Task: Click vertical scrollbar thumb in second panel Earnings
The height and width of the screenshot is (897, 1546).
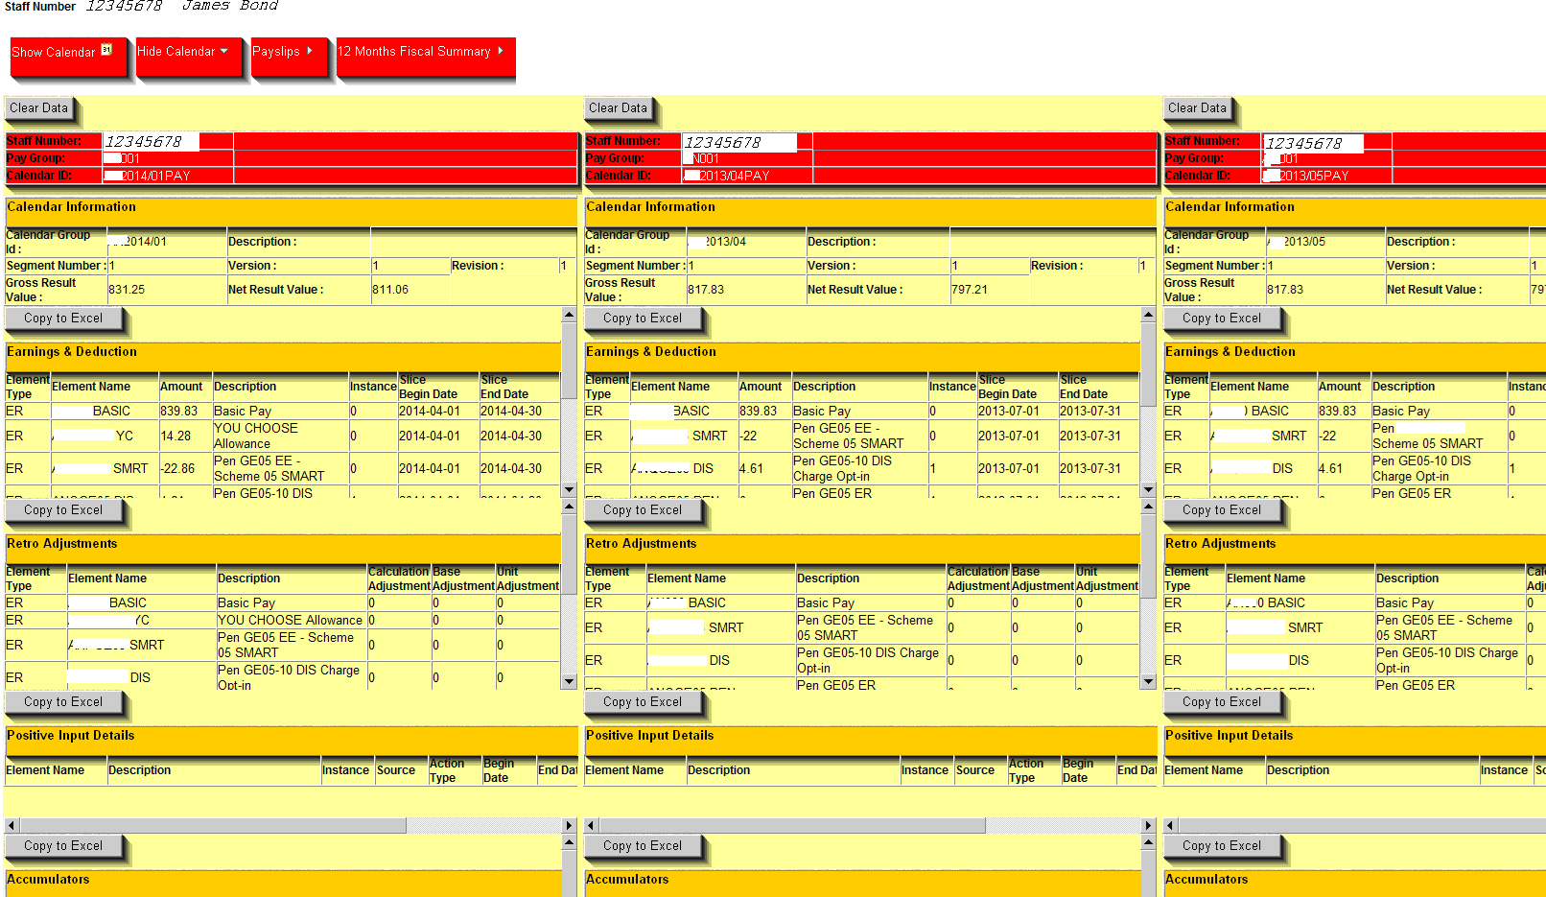Action: (x=1148, y=365)
